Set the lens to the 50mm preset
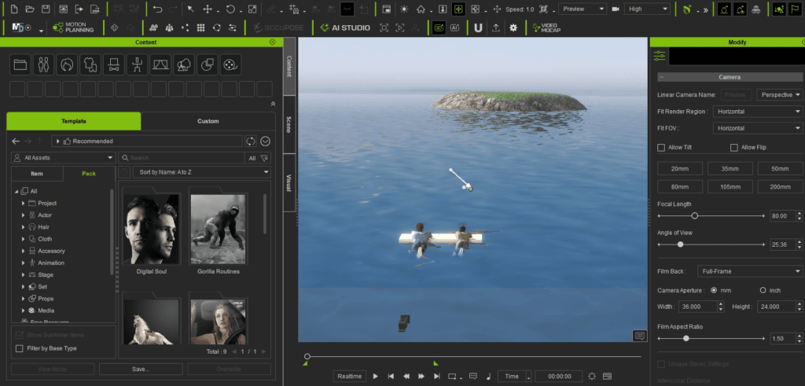 (x=780, y=168)
